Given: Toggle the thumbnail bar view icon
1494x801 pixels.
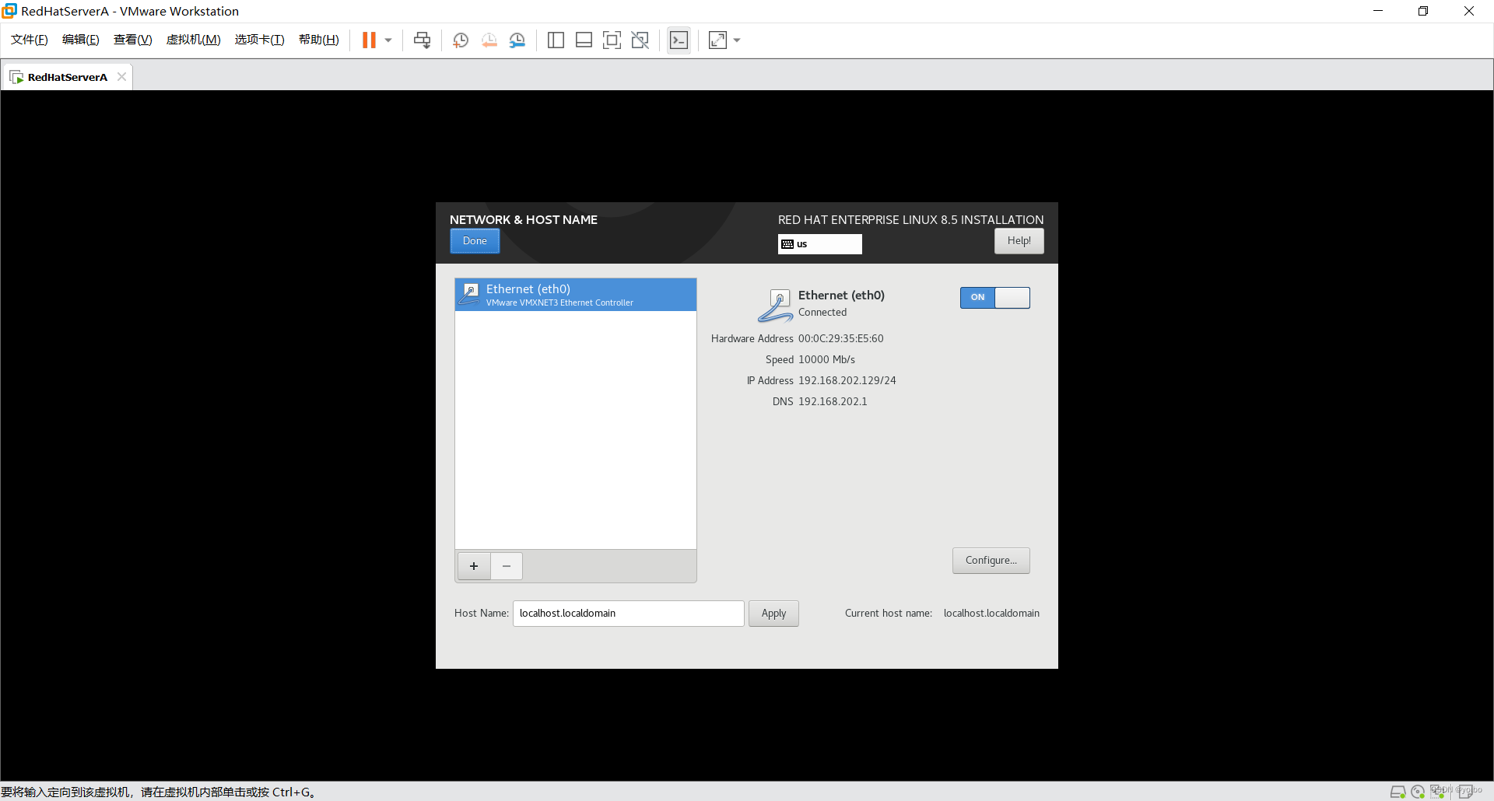Looking at the screenshot, I should pyautogui.click(x=584, y=40).
